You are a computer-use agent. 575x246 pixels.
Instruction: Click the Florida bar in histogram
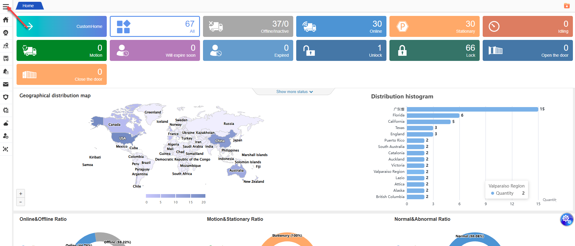(433, 115)
